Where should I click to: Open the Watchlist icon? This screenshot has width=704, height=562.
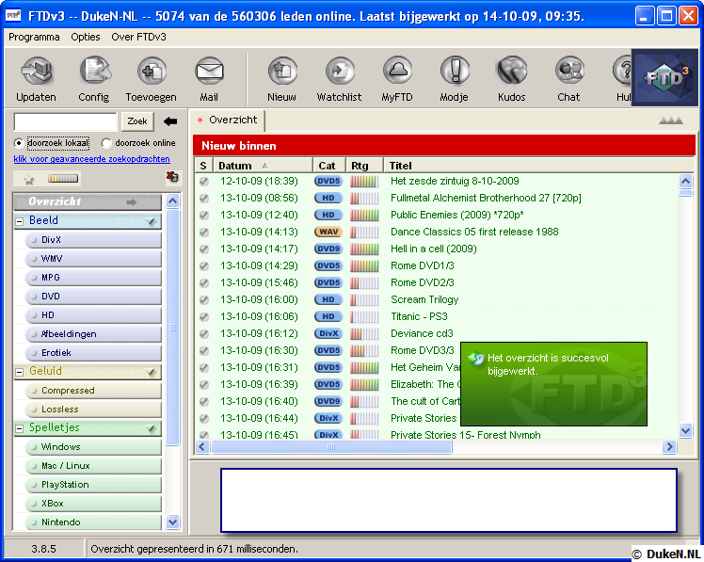point(340,72)
